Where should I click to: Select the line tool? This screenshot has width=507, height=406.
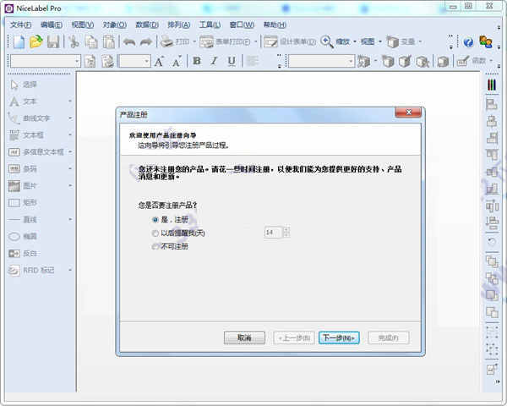(23, 220)
